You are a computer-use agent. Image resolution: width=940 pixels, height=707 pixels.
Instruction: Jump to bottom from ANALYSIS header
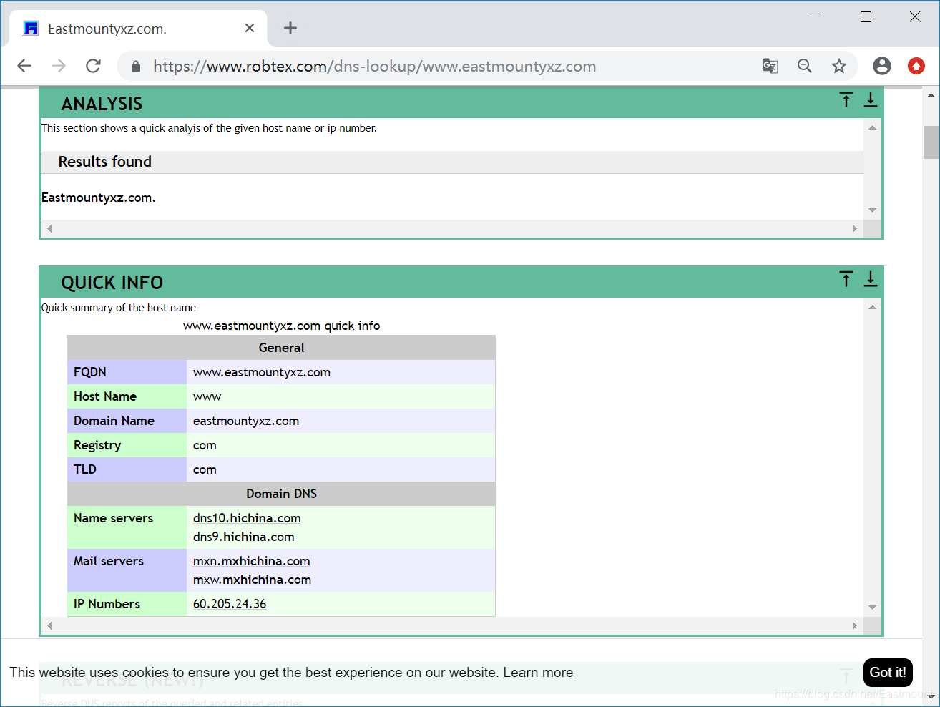pos(871,99)
